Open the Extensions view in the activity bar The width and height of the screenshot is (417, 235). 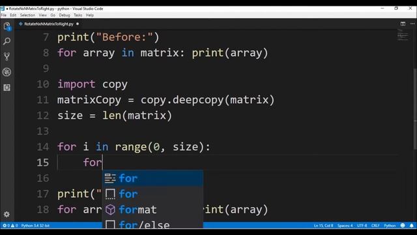pyautogui.click(x=7, y=87)
